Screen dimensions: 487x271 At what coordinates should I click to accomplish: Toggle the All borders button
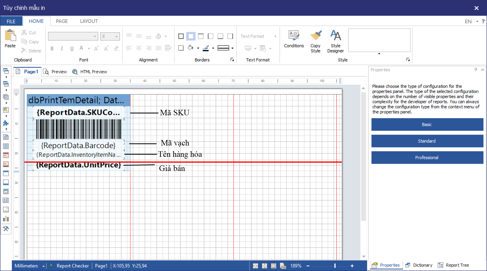click(181, 36)
